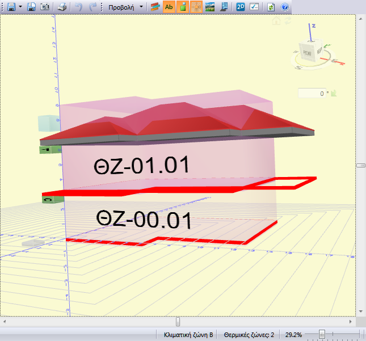Click the ΘΖ-01.01 thermal zone label

pyautogui.click(x=142, y=166)
